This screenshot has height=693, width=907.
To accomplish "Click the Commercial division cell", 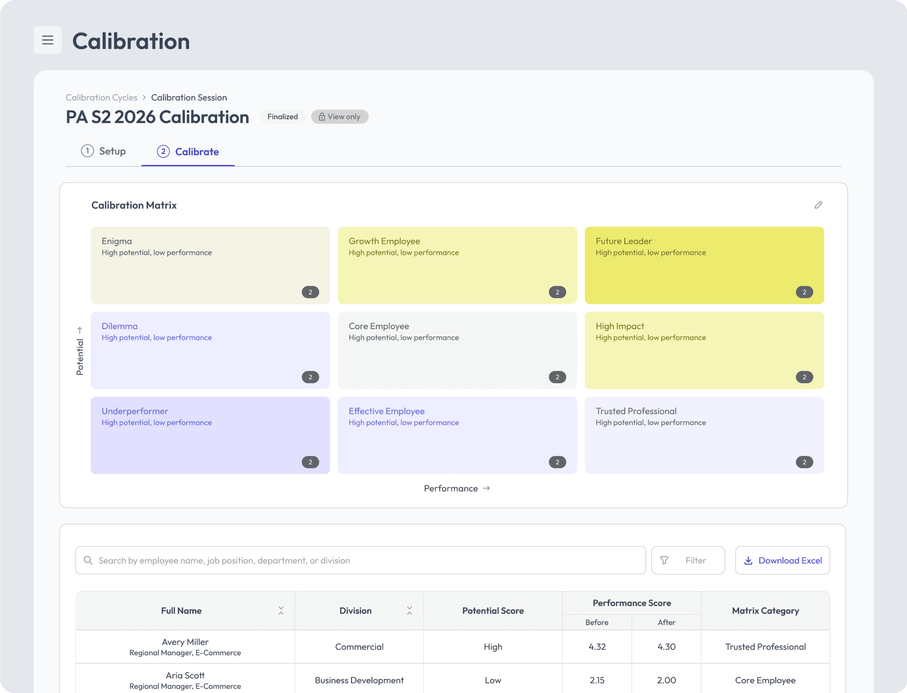I will [359, 647].
